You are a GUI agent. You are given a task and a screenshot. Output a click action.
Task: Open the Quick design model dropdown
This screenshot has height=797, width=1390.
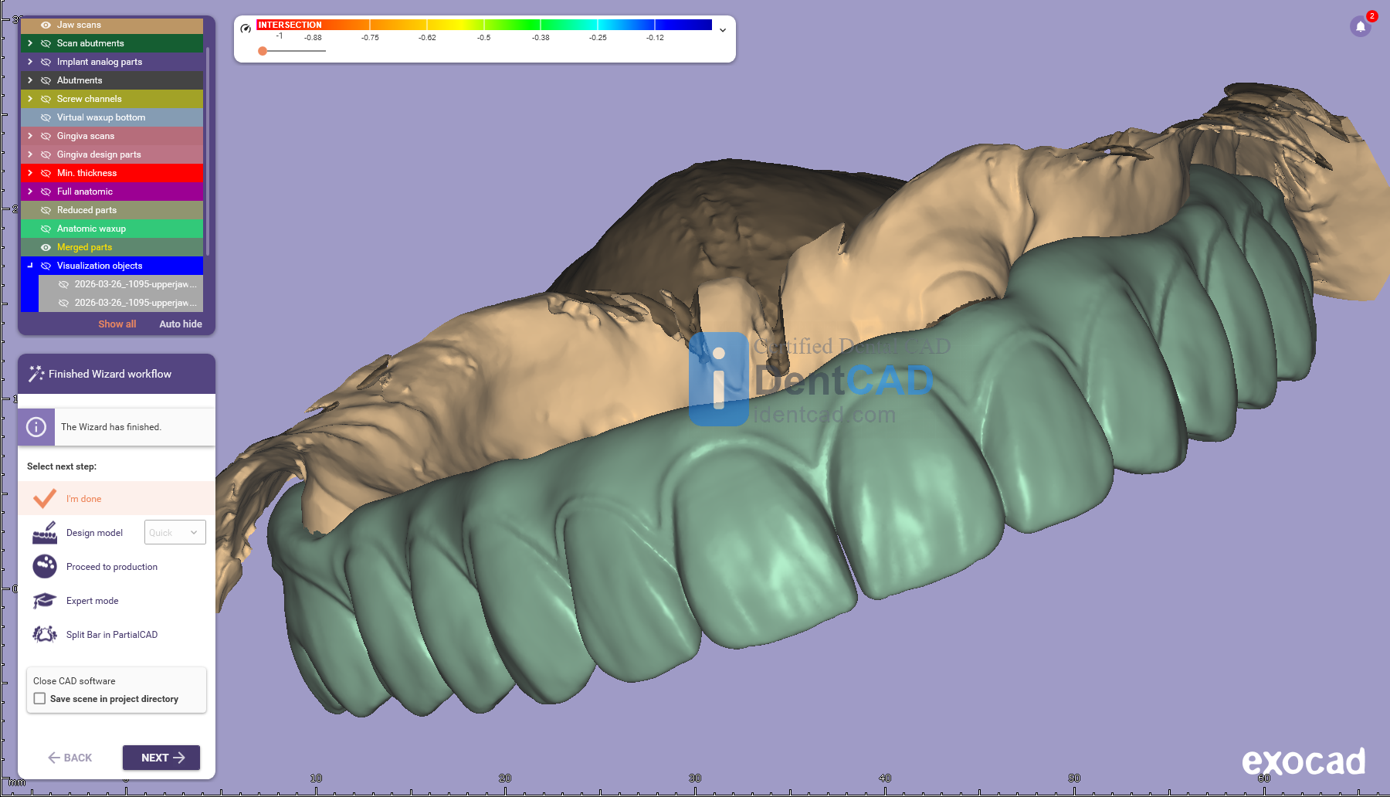tap(175, 533)
